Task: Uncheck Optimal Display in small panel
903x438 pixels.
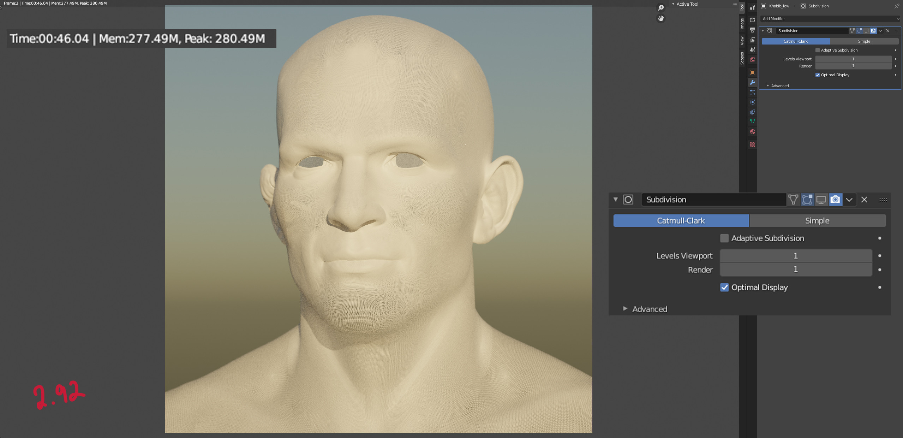Action: pos(817,75)
